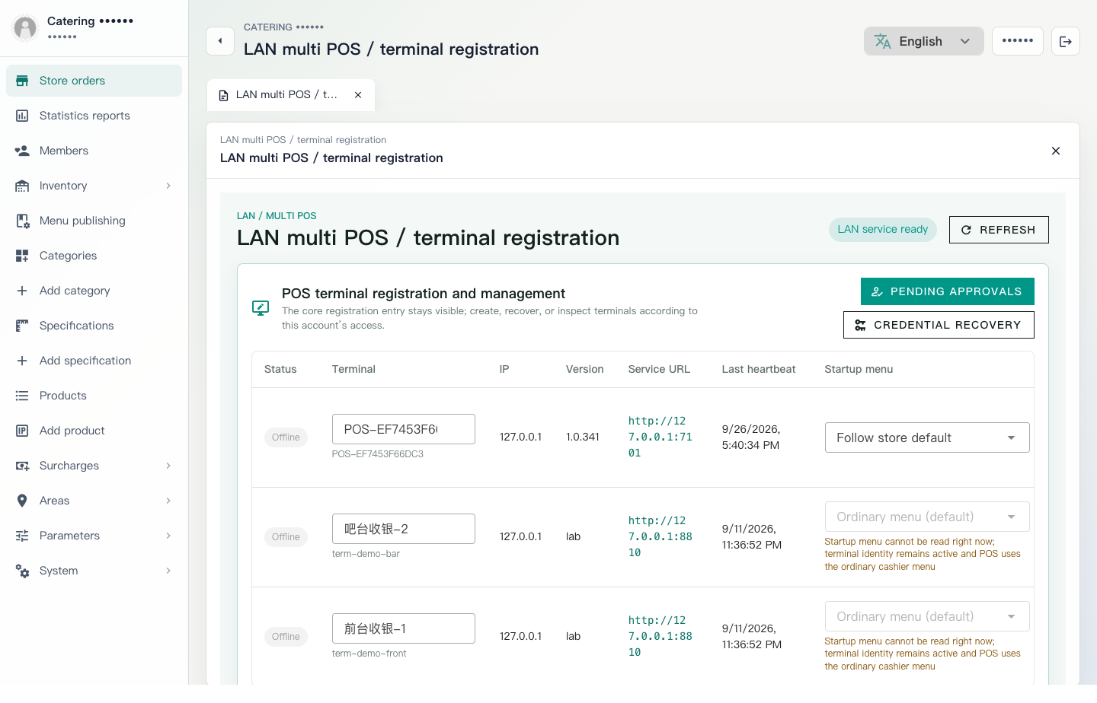The width and height of the screenshot is (1097, 703).
Task: Click the masked dots button in header
Action: (1018, 41)
